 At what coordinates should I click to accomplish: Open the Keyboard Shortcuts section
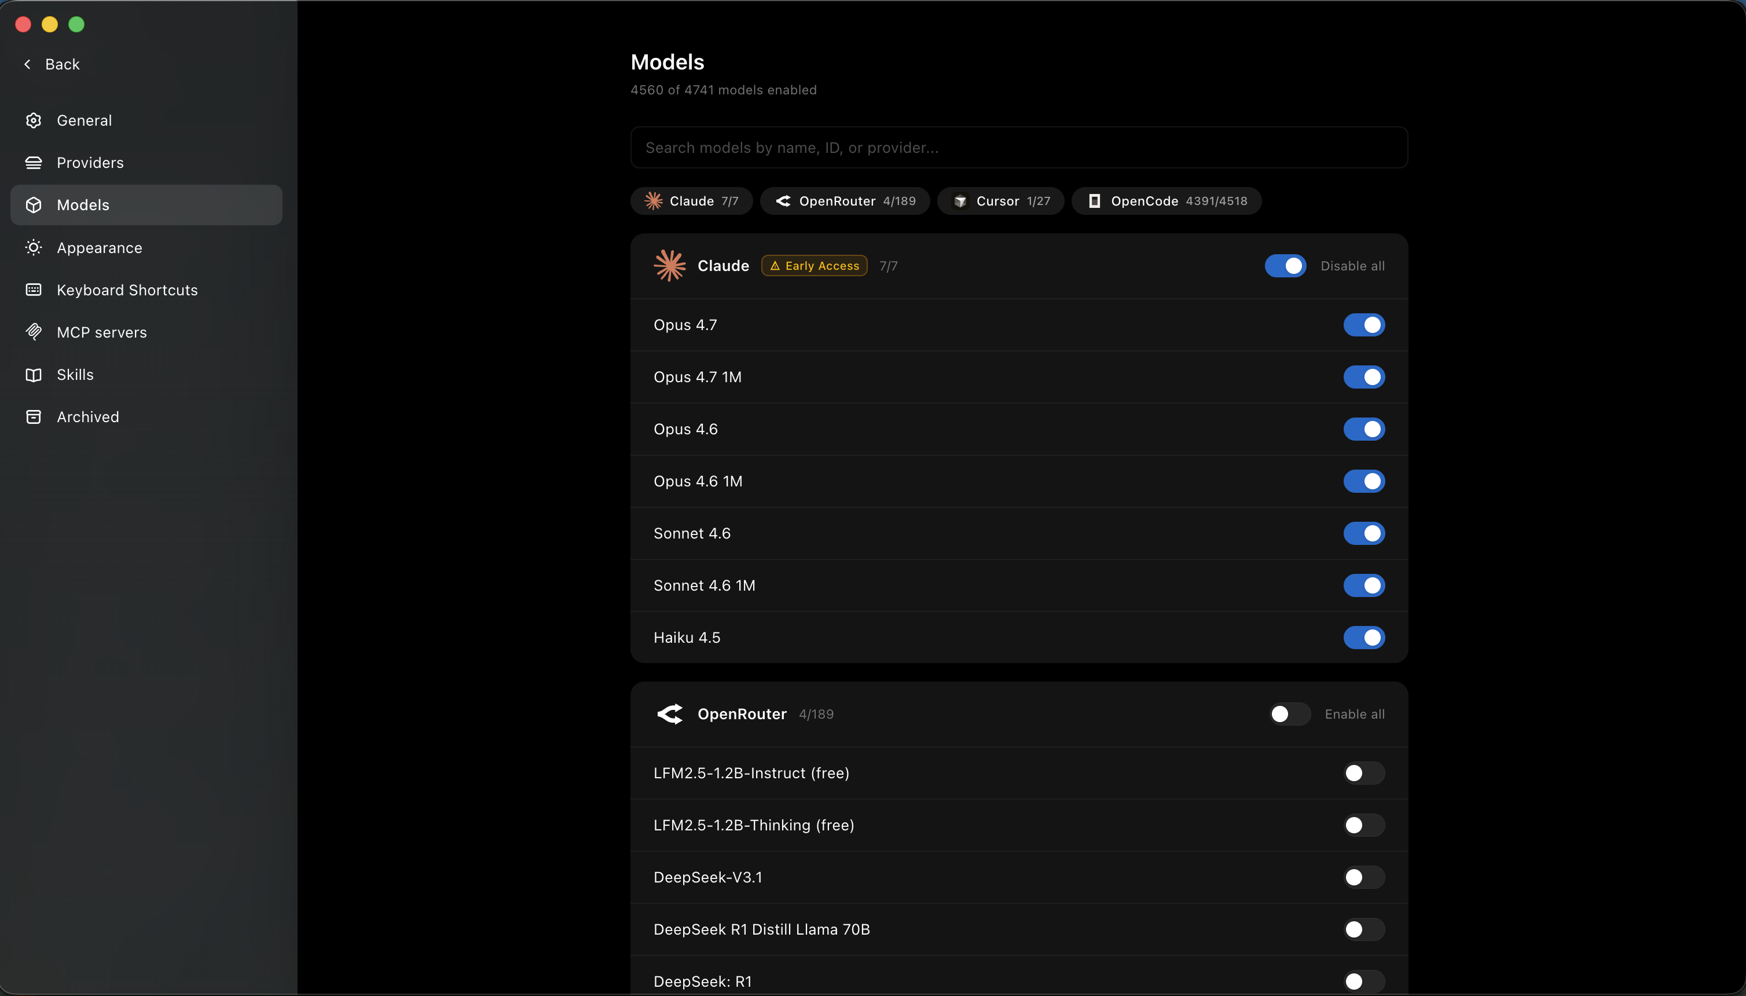tap(146, 290)
